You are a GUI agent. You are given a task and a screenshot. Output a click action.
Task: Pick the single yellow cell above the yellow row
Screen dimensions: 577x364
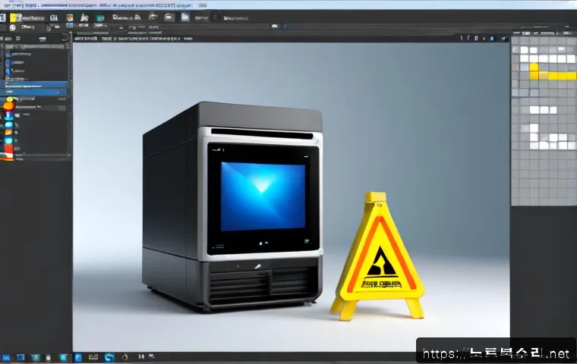tap(534, 67)
